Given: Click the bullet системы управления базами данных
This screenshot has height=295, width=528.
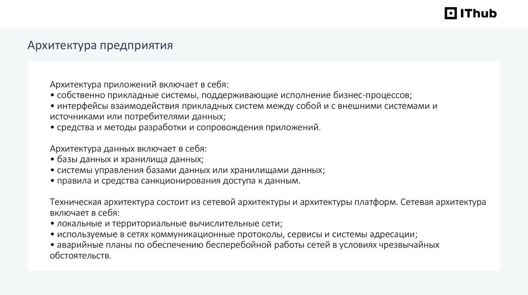Looking at the screenshot, I should (188, 170).
